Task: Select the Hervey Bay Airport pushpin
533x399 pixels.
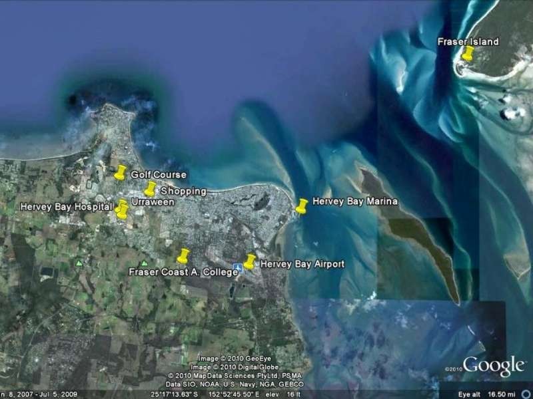Action: click(250, 261)
